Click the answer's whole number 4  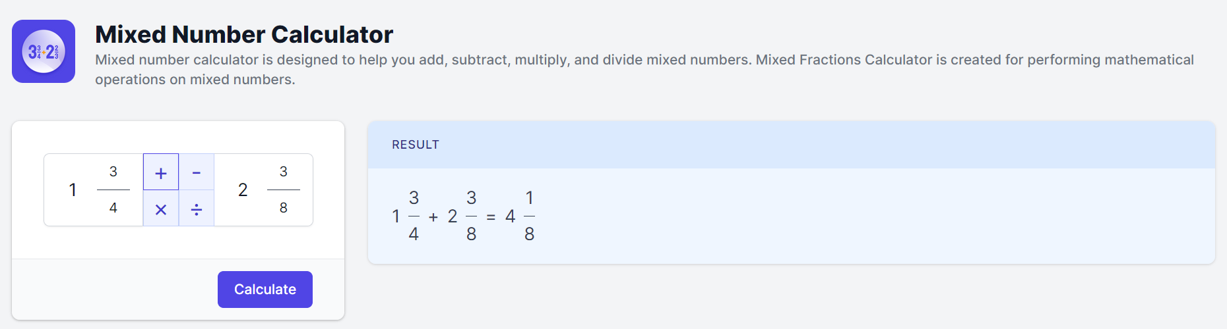tap(510, 216)
